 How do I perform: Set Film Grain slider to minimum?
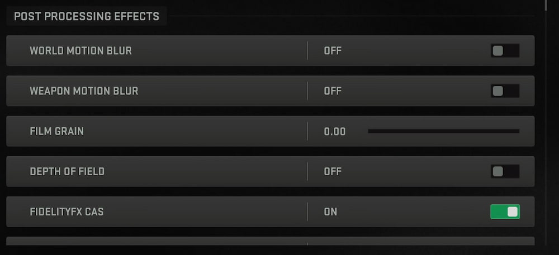click(369, 131)
